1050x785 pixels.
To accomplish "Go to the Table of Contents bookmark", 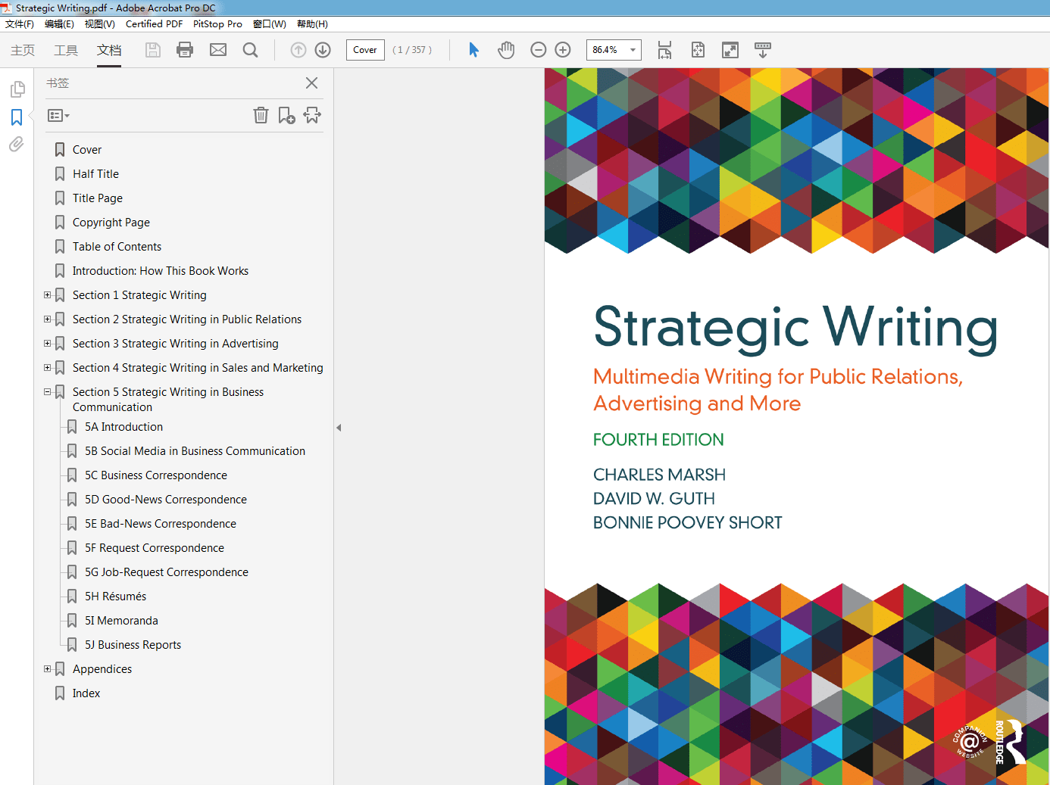I will pos(117,246).
